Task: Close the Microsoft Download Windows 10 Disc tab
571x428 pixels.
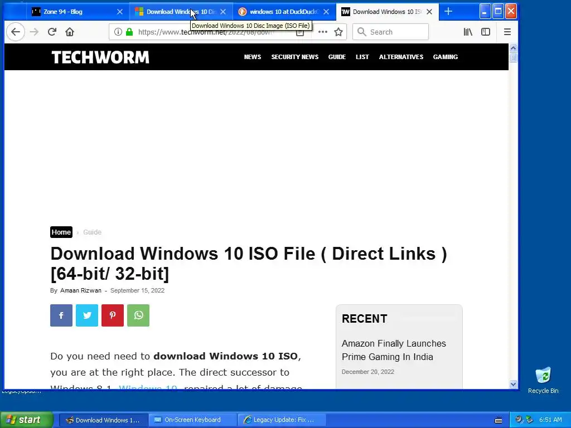Action: (223, 12)
